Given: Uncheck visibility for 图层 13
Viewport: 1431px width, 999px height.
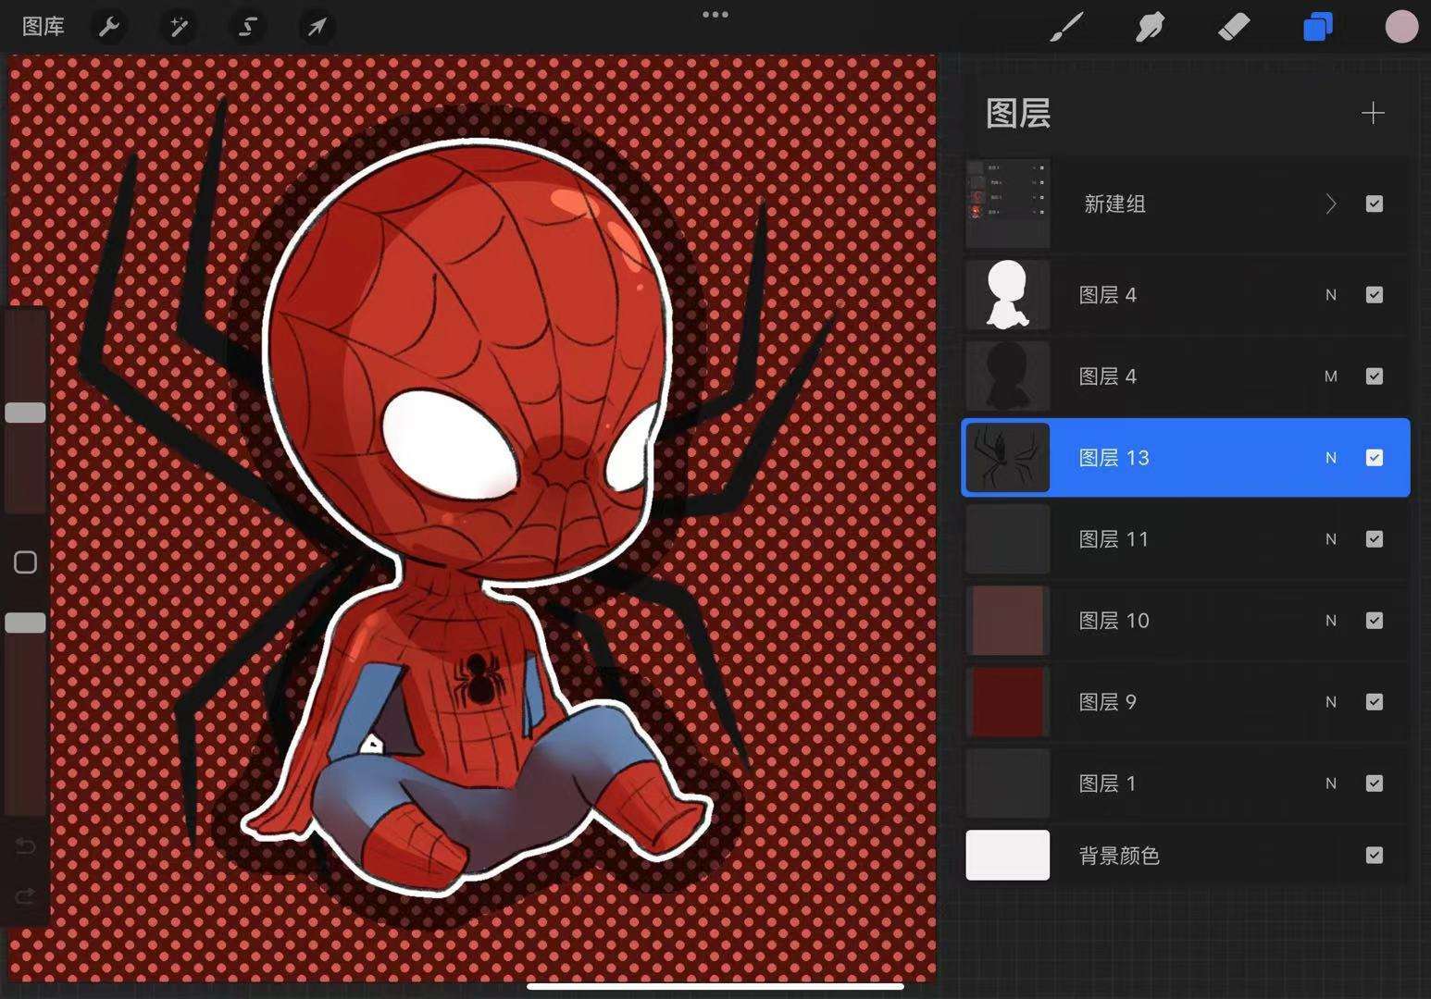Looking at the screenshot, I should coord(1375,458).
